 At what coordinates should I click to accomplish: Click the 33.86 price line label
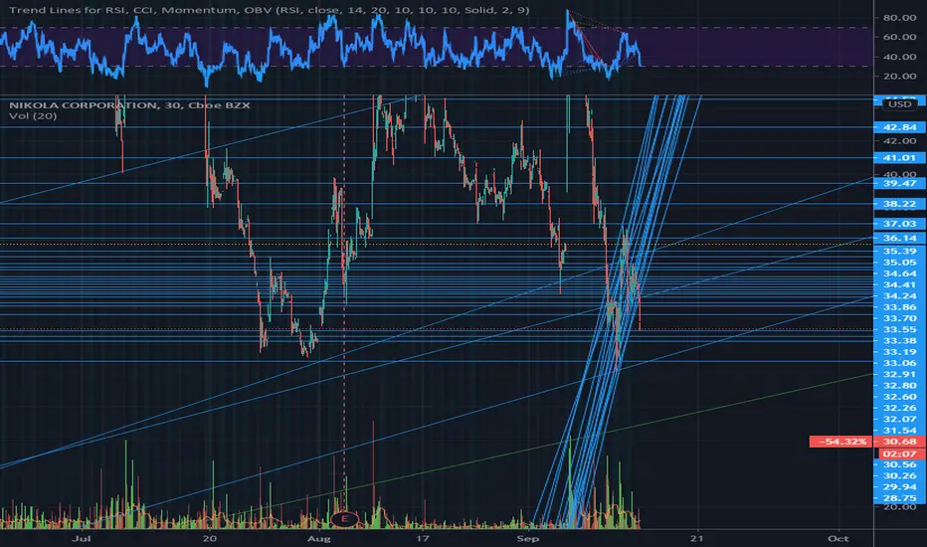point(899,307)
